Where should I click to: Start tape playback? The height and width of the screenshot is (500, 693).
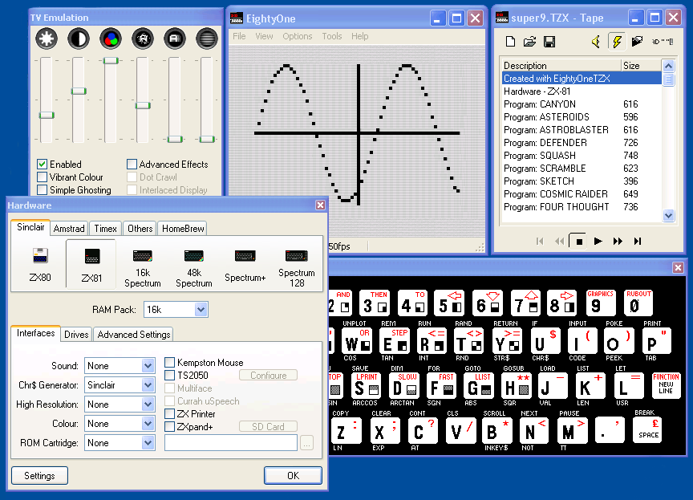tap(598, 241)
